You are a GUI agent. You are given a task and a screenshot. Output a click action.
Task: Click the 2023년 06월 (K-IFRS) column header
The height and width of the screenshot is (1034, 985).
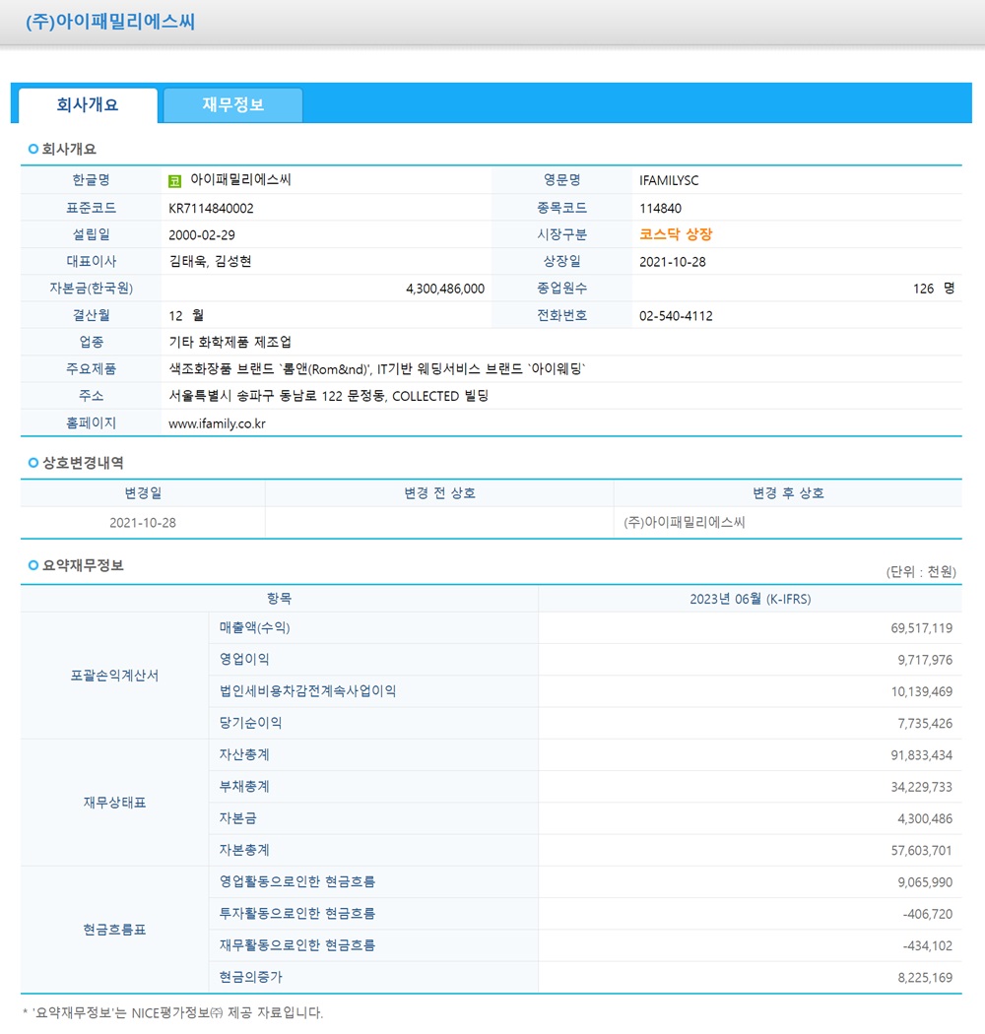(x=752, y=599)
